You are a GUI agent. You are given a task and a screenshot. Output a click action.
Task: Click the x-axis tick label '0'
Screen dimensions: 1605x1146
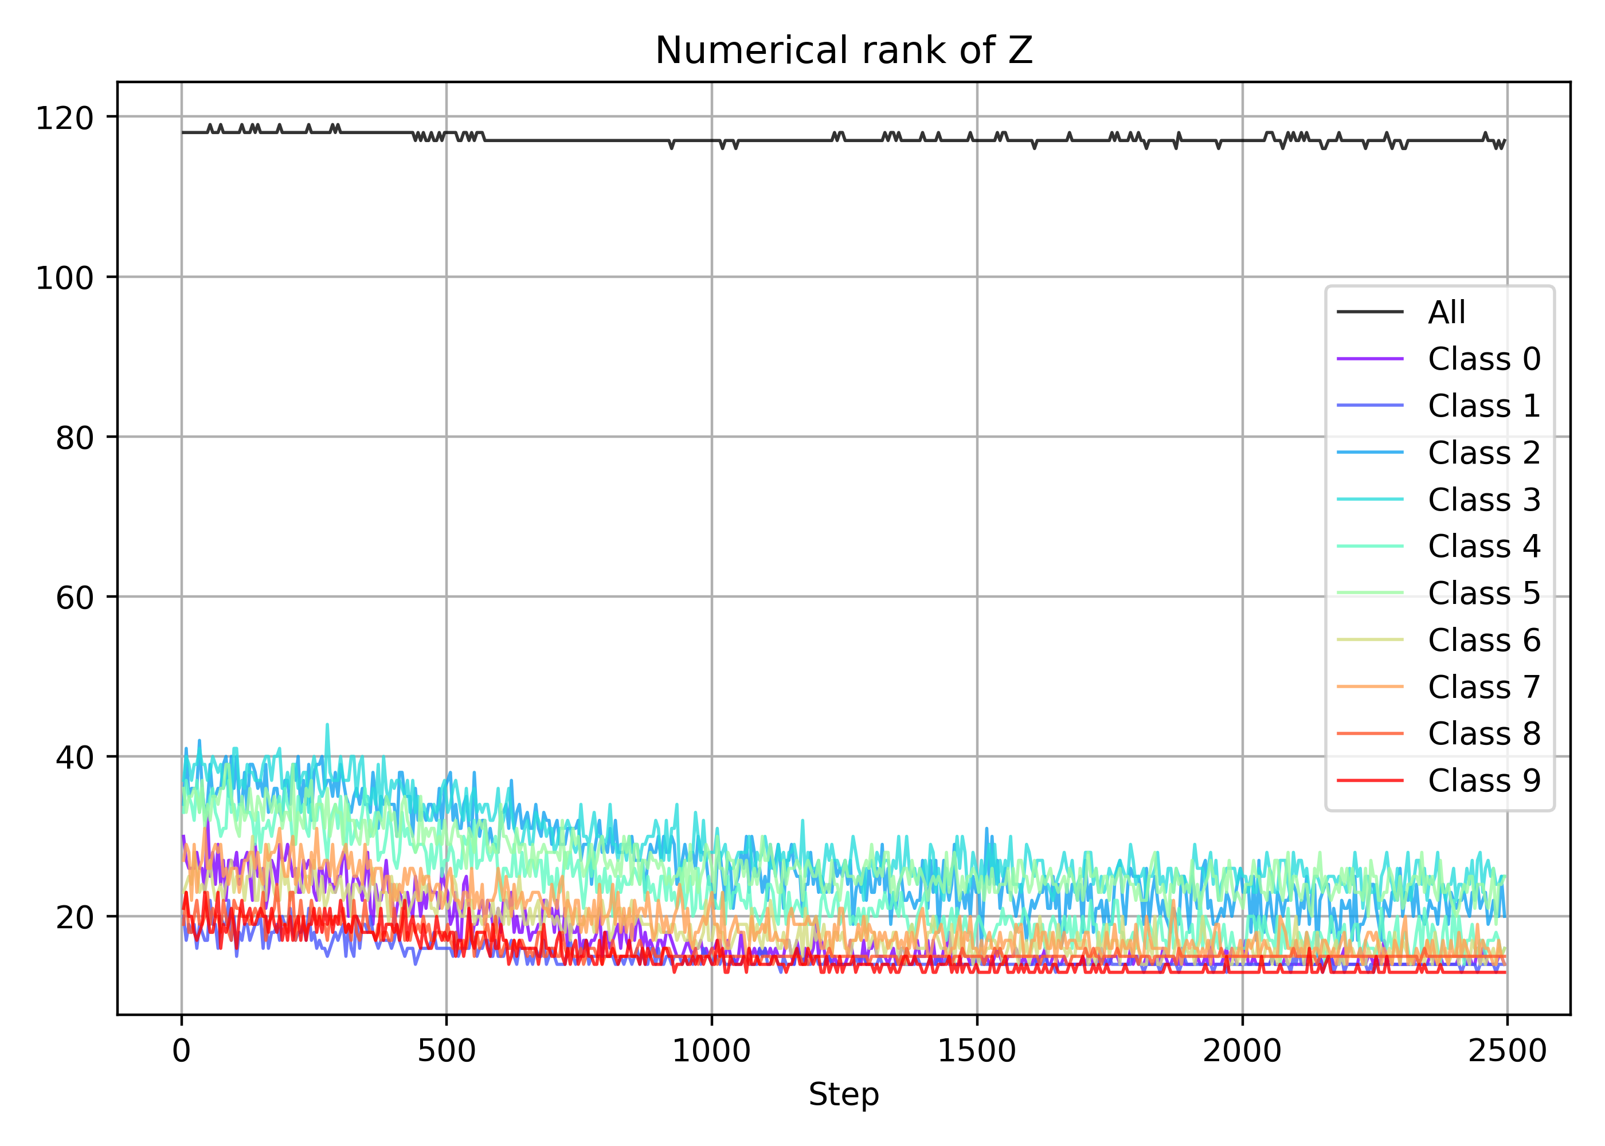(181, 1051)
